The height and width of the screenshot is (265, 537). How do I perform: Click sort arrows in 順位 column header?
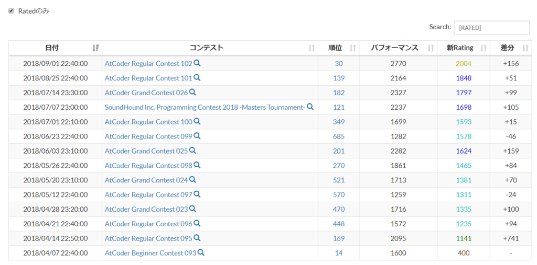click(x=353, y=48)
